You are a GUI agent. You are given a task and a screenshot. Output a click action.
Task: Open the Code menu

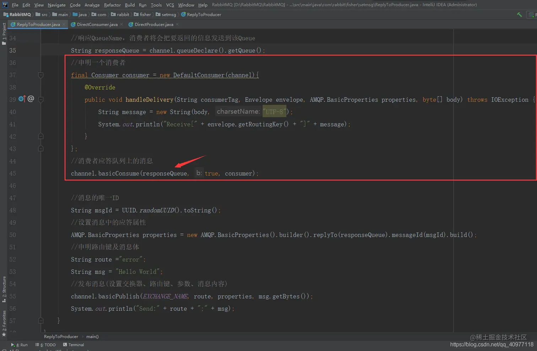click(75, 5)
